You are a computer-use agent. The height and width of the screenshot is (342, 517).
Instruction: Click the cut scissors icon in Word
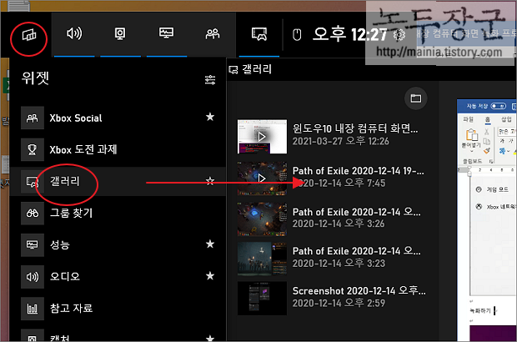(487, 132)
